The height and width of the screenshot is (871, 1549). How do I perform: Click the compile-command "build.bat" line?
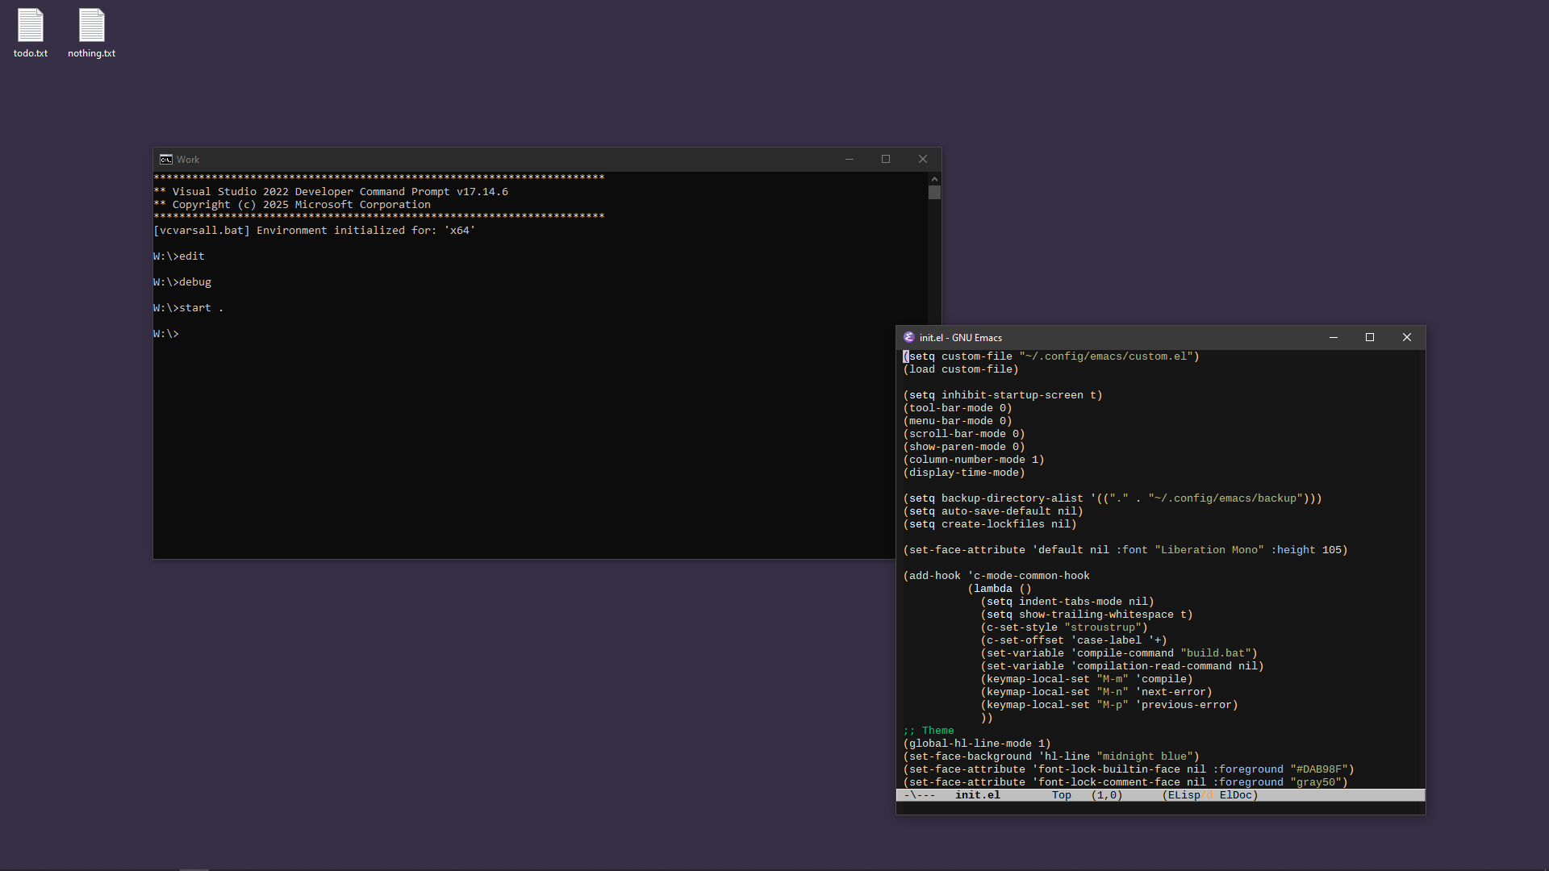point(1119,653)
